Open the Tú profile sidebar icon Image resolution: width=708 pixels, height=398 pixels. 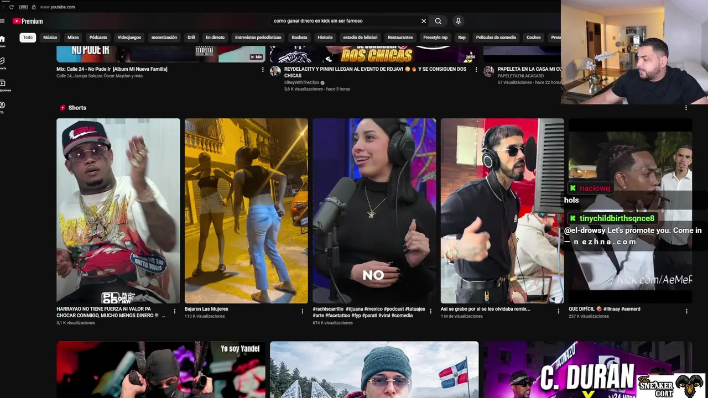coord(2,107)
